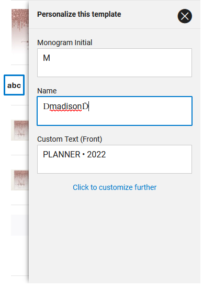View the large rose glitter product thumbnail
Screen dimensions: 203x287
(x=20, y=32)
